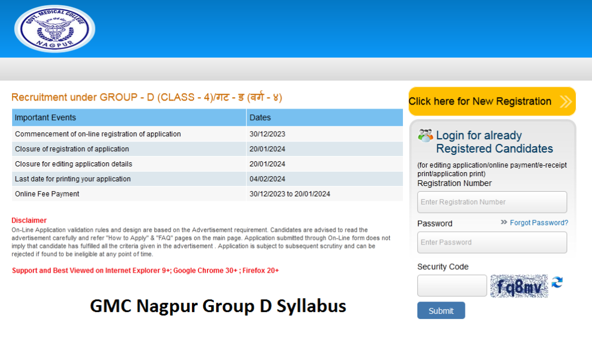Select the Dates column header

[x=325, y=117]
